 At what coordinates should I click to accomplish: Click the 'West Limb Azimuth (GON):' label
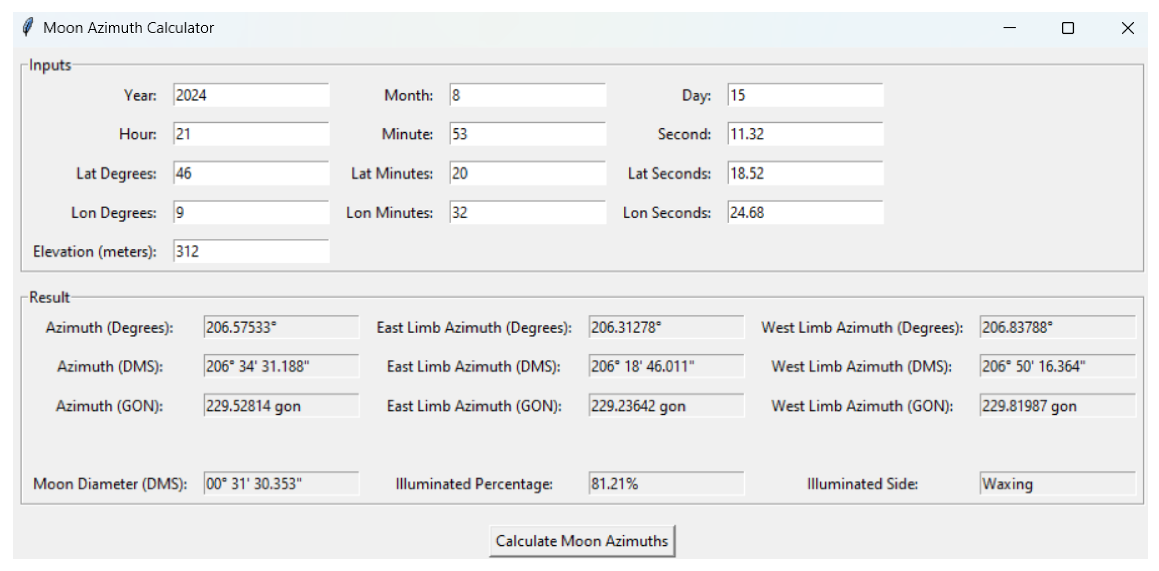pos(862,406)
